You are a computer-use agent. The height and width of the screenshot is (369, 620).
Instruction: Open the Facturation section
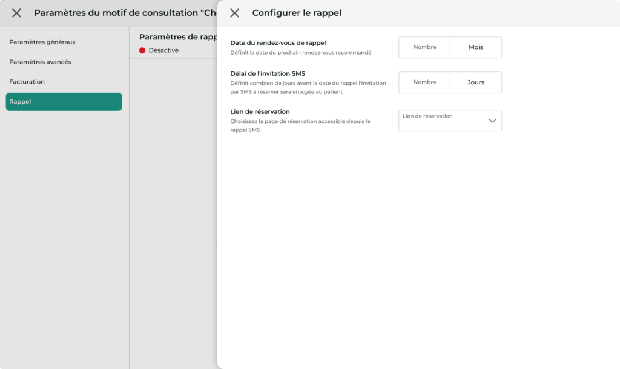point(26,82)
